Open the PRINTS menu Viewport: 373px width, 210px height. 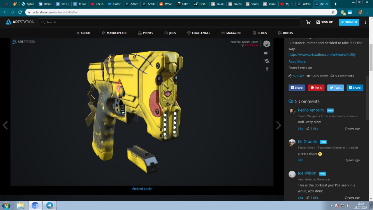tap(146, 33)
